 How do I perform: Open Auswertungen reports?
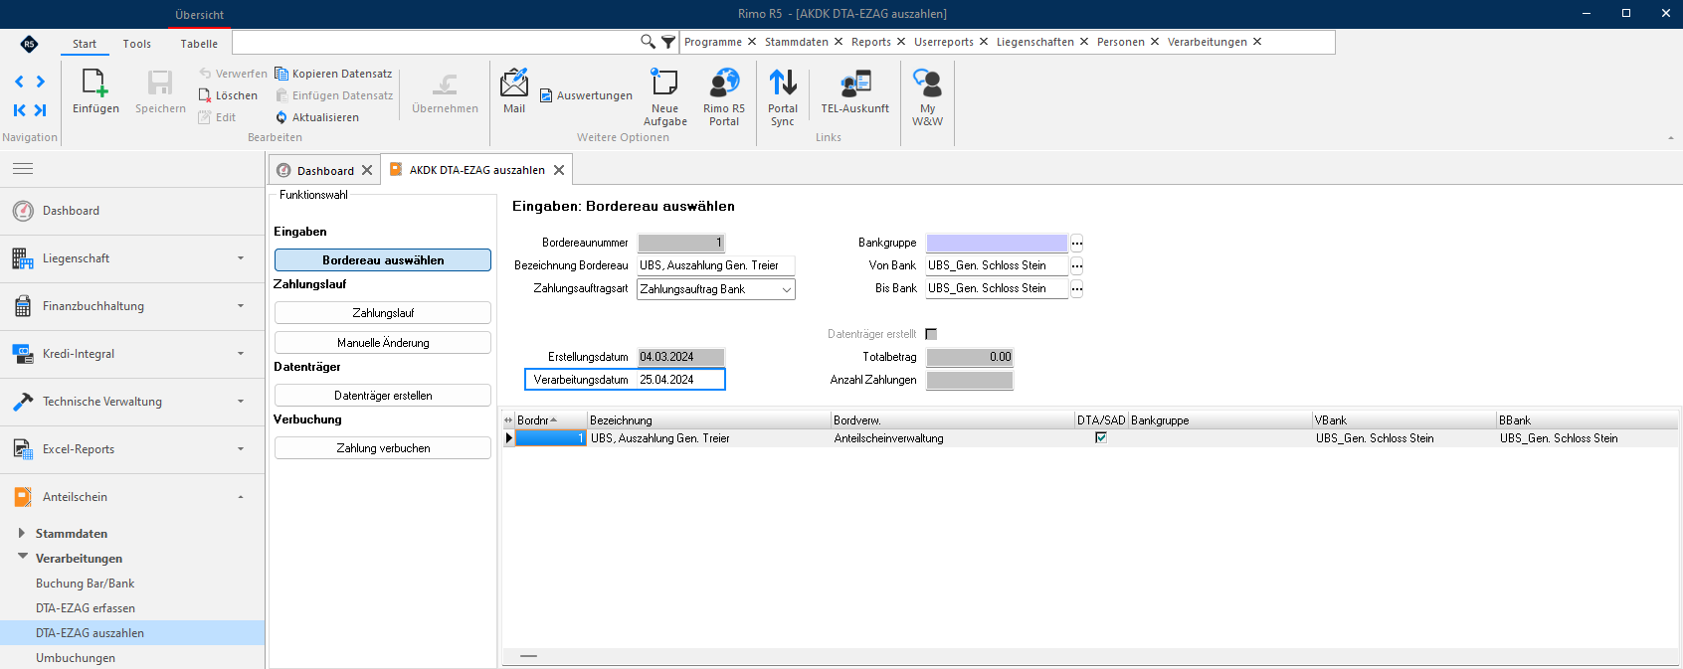tap(586, 95)
